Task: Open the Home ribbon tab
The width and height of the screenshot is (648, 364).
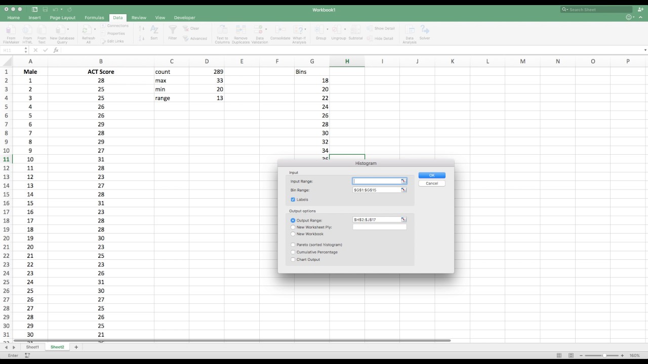Action: pos(14,18)
